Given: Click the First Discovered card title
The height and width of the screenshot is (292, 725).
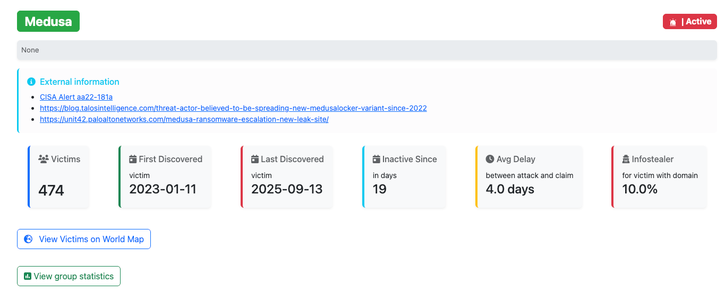Looking at the screenshot, I should pyautogui.click(x=170, y=159).
